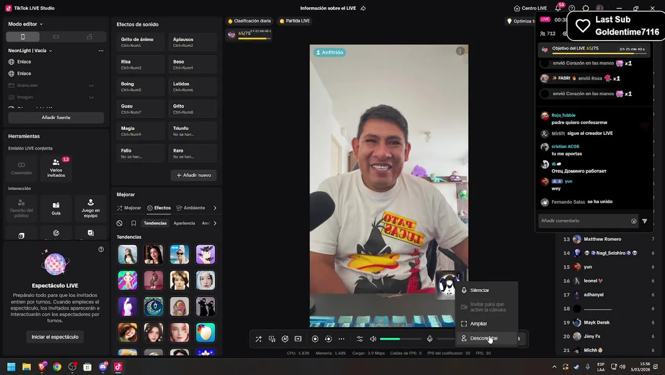The image size is (665, 375).
Task: Open the share icon next to Información sobre el LIVE
Action: coord(363,8)
